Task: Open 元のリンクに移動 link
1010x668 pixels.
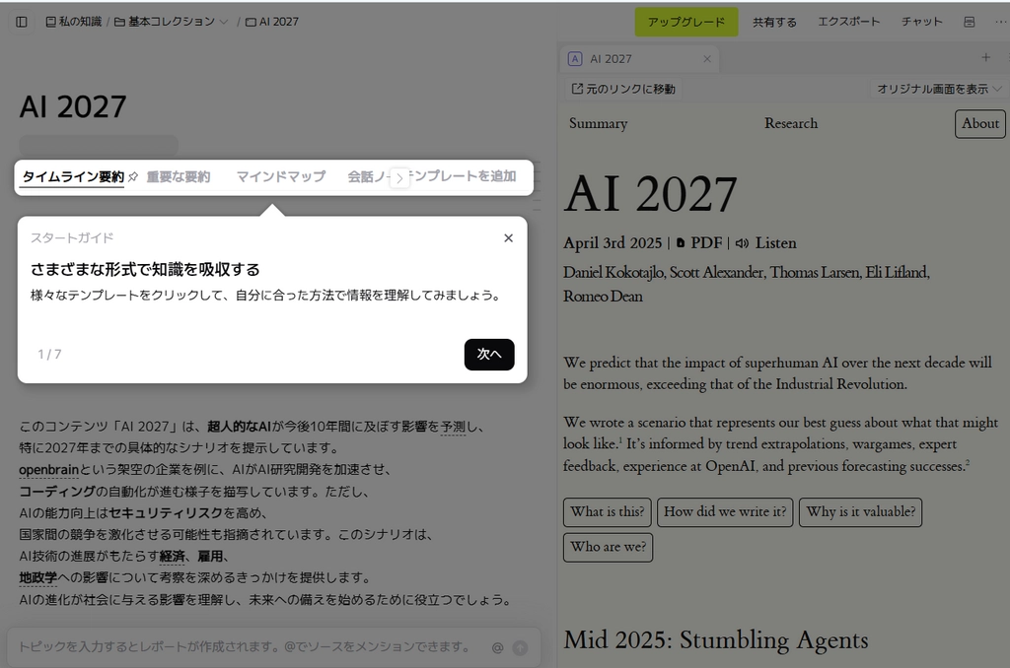Action: [x=623, y=89]
